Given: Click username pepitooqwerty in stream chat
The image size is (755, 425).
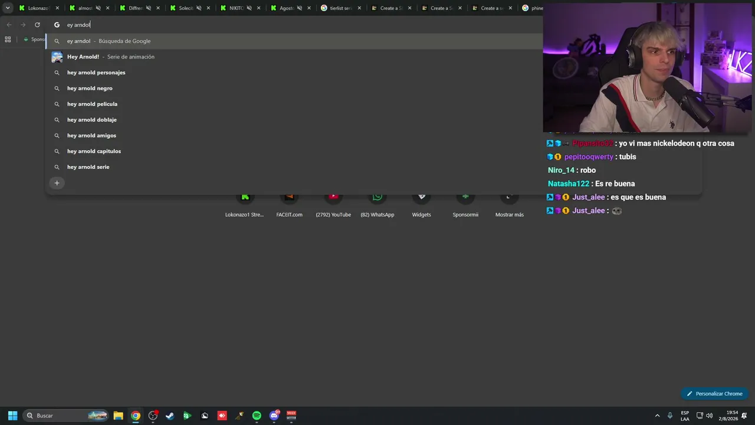Looking at the screenshot, I should 589,157.
